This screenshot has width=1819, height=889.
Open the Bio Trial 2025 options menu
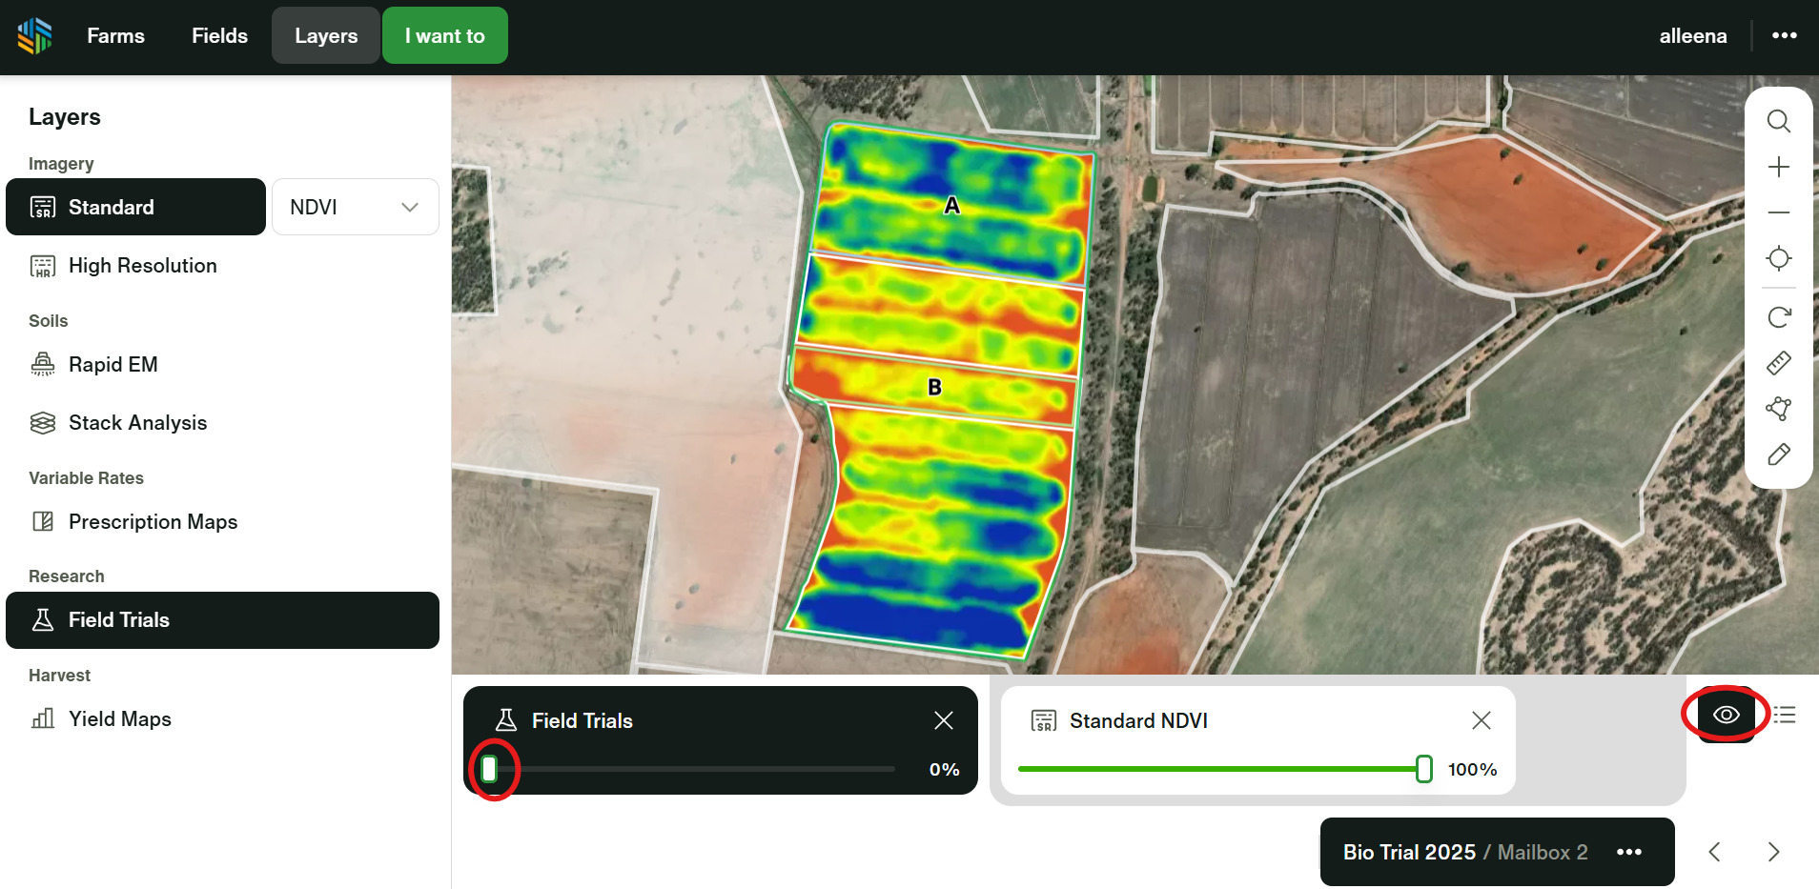[x=1629, y=852]
